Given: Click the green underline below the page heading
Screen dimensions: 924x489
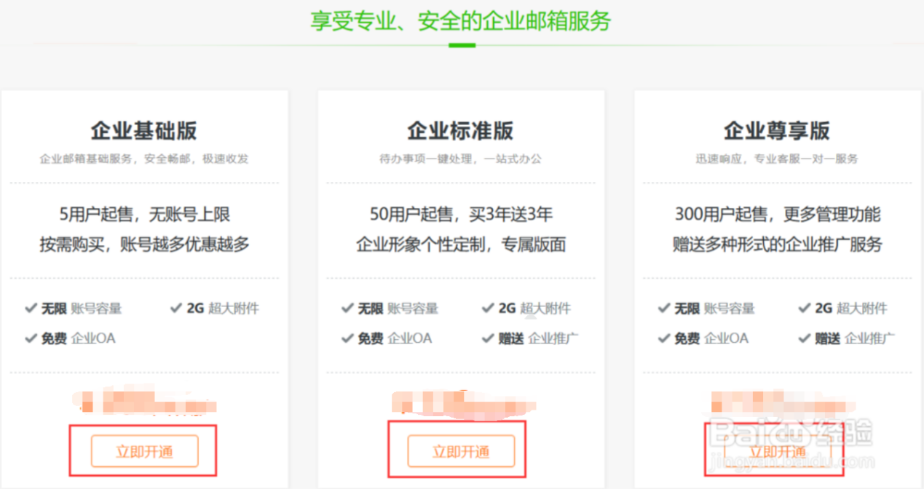Looking at the screenshot, I should pyautogui.click(x=462, y=44).
